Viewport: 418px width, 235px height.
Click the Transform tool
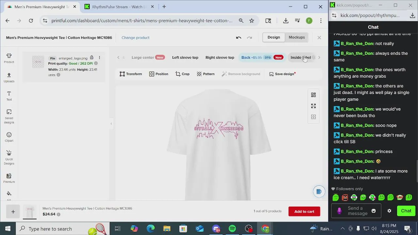point(131,74)
